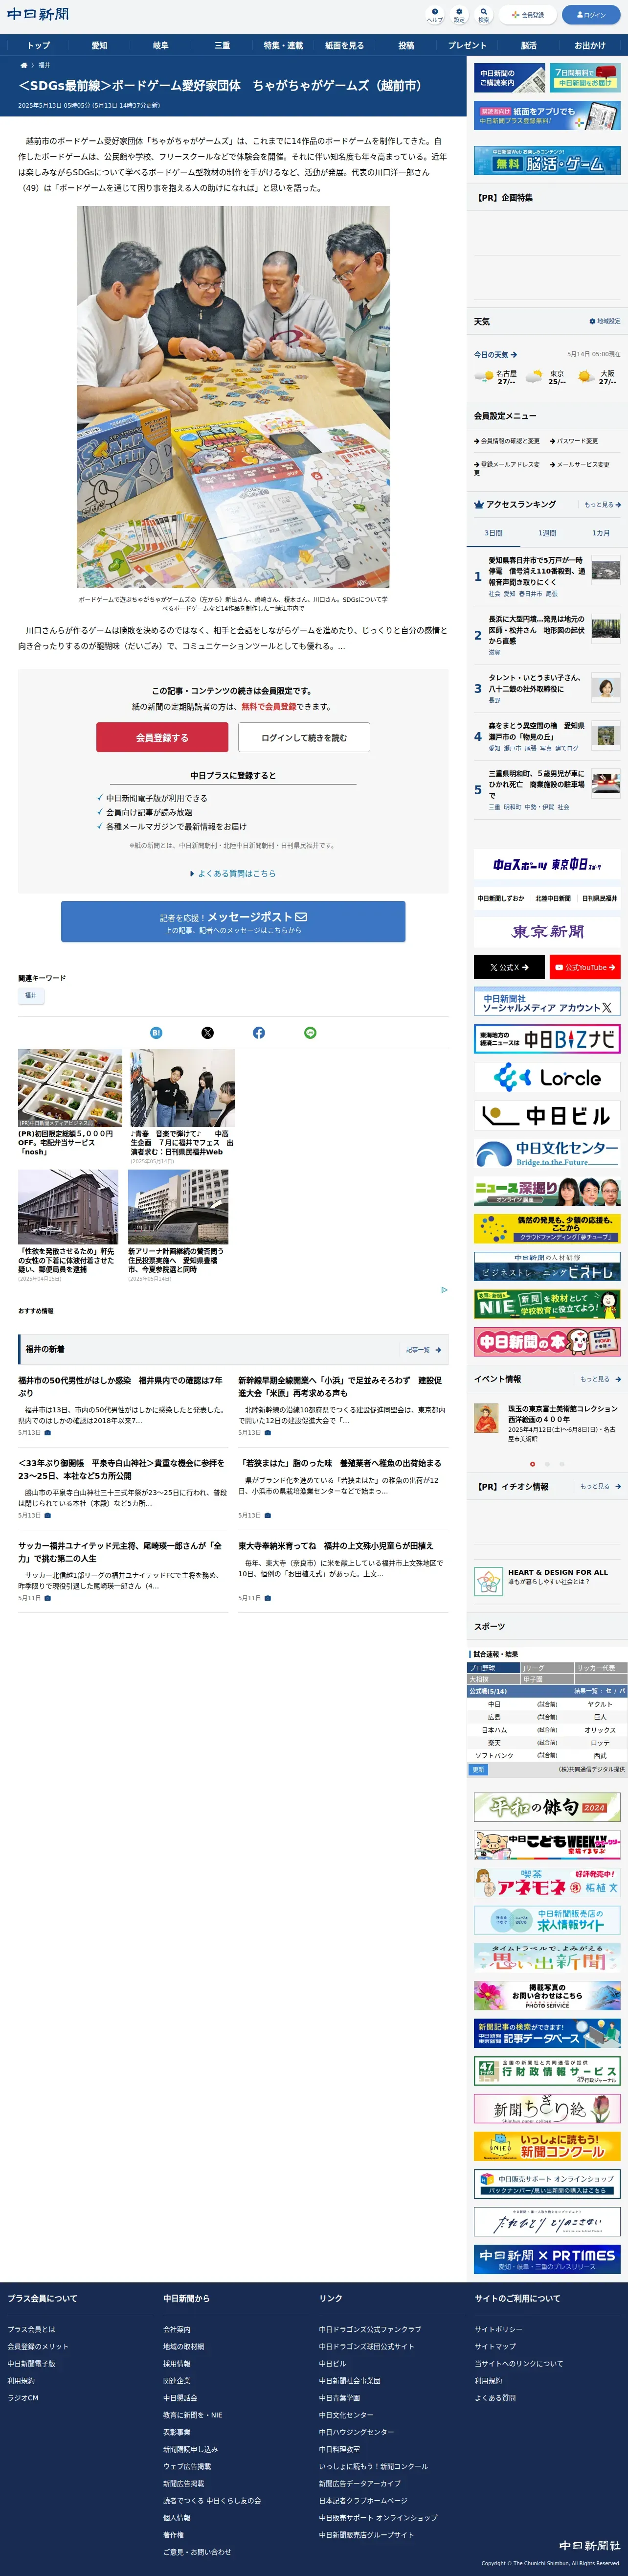Viewport: 628px width, 2576px height.
Task: Expand よくある質問はこちら link
Action: [233, 873]
